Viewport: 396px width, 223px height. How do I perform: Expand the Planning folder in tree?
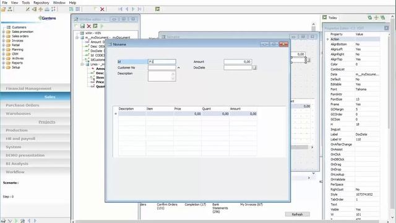pyautogui.click(x=4, y=50)
